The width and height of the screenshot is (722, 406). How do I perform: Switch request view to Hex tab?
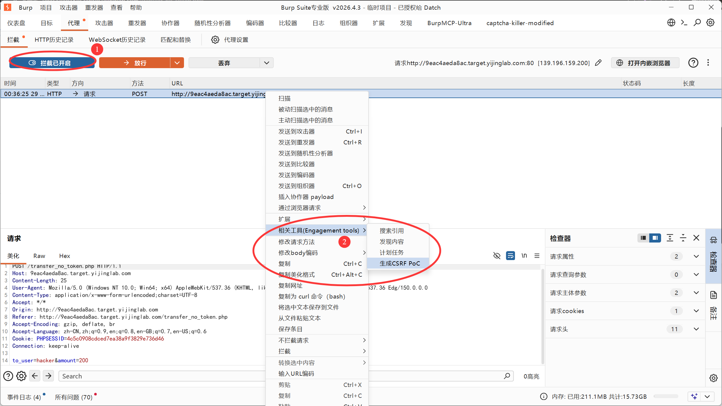click(x=65, y=256)
